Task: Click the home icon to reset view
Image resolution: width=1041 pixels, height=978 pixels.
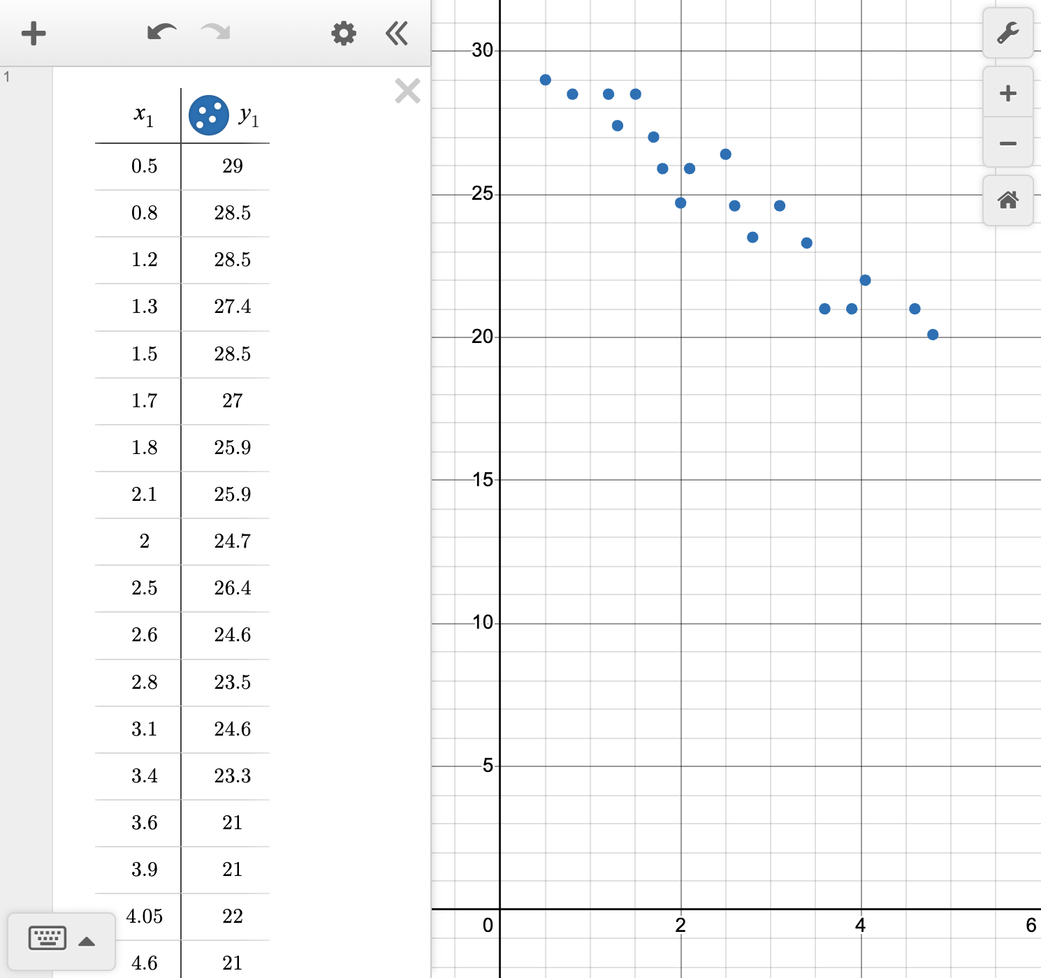Action: pos(1007,201)
